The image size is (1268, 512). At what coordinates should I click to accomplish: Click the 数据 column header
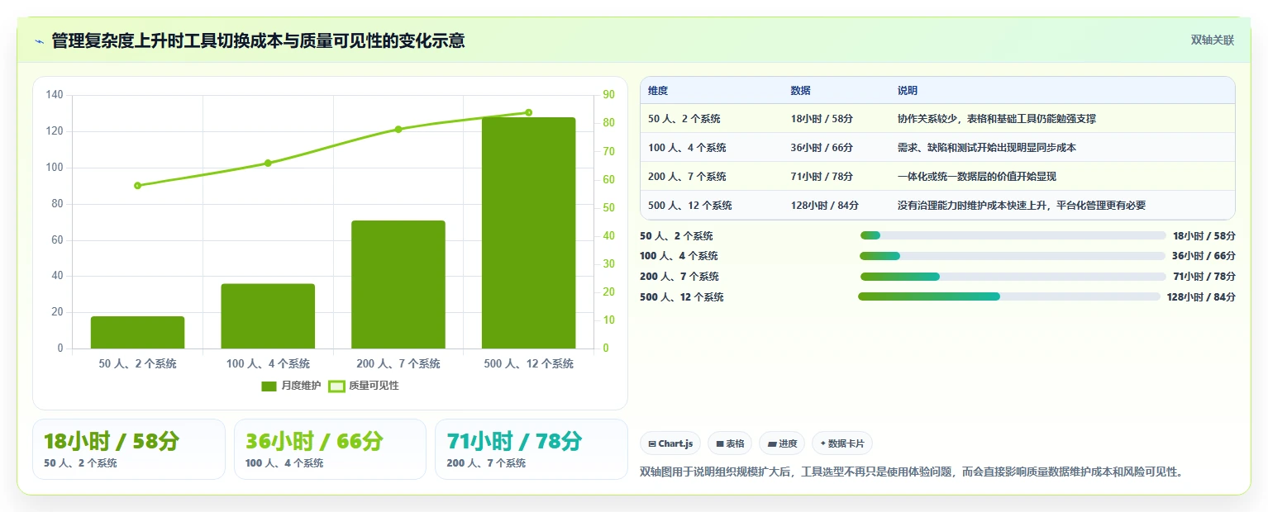[x=800, y=91]
